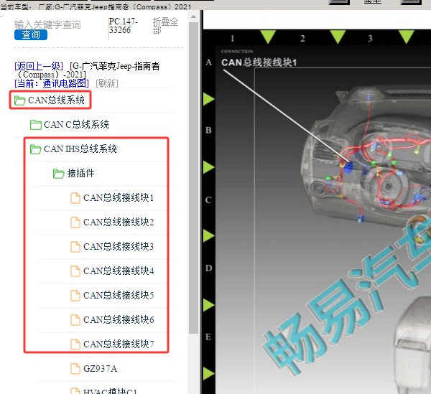Open CAN总线接线块1 document

[x=119, y=197]
